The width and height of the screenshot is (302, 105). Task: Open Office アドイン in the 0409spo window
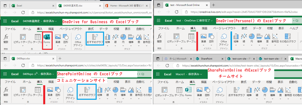coord(70,93)
